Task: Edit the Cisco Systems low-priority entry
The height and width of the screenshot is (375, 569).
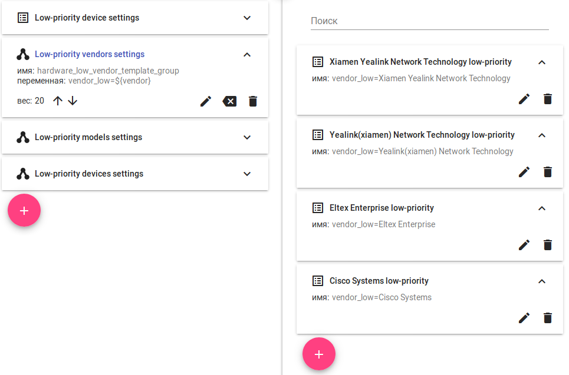Action: point(524,318)
